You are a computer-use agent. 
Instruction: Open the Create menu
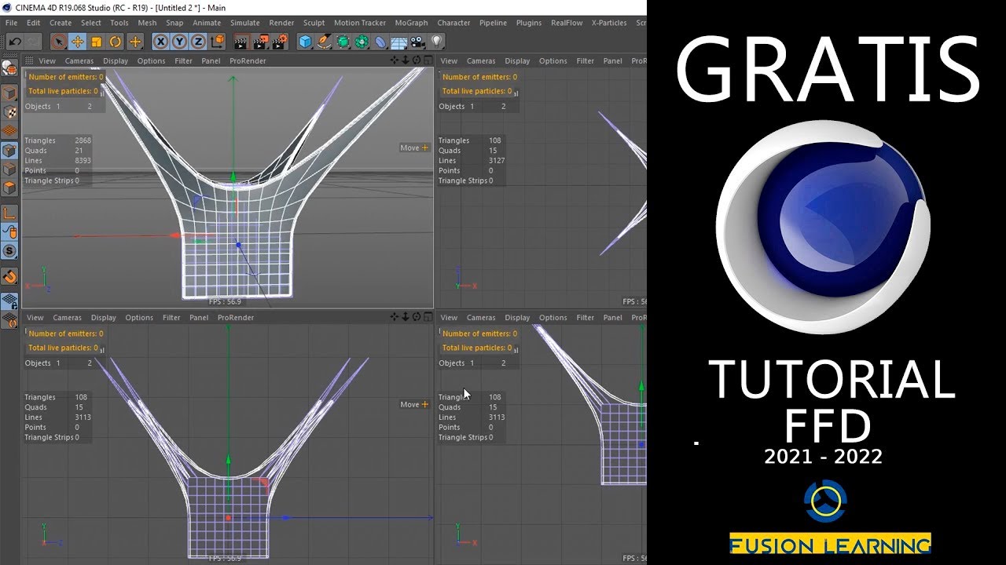(x=60, y=23)
